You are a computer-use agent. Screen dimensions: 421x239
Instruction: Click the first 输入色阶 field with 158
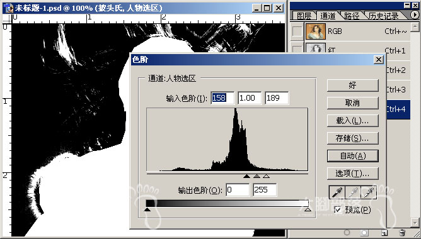(x=222, y=97)
